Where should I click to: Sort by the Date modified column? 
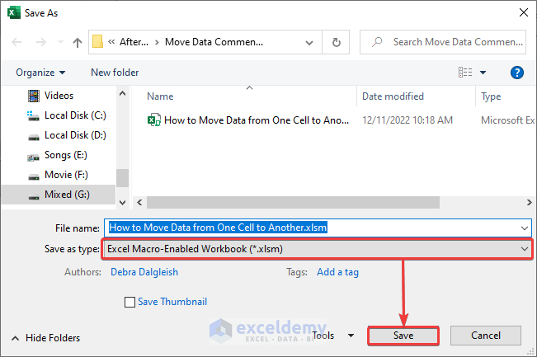point(393,96)
